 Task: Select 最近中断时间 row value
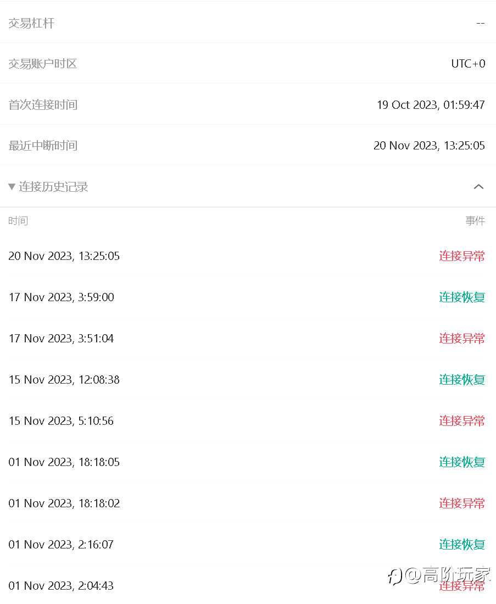point(429,146)
